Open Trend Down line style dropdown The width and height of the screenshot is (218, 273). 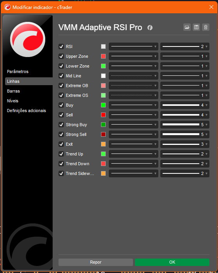click(x=133, y=164)
